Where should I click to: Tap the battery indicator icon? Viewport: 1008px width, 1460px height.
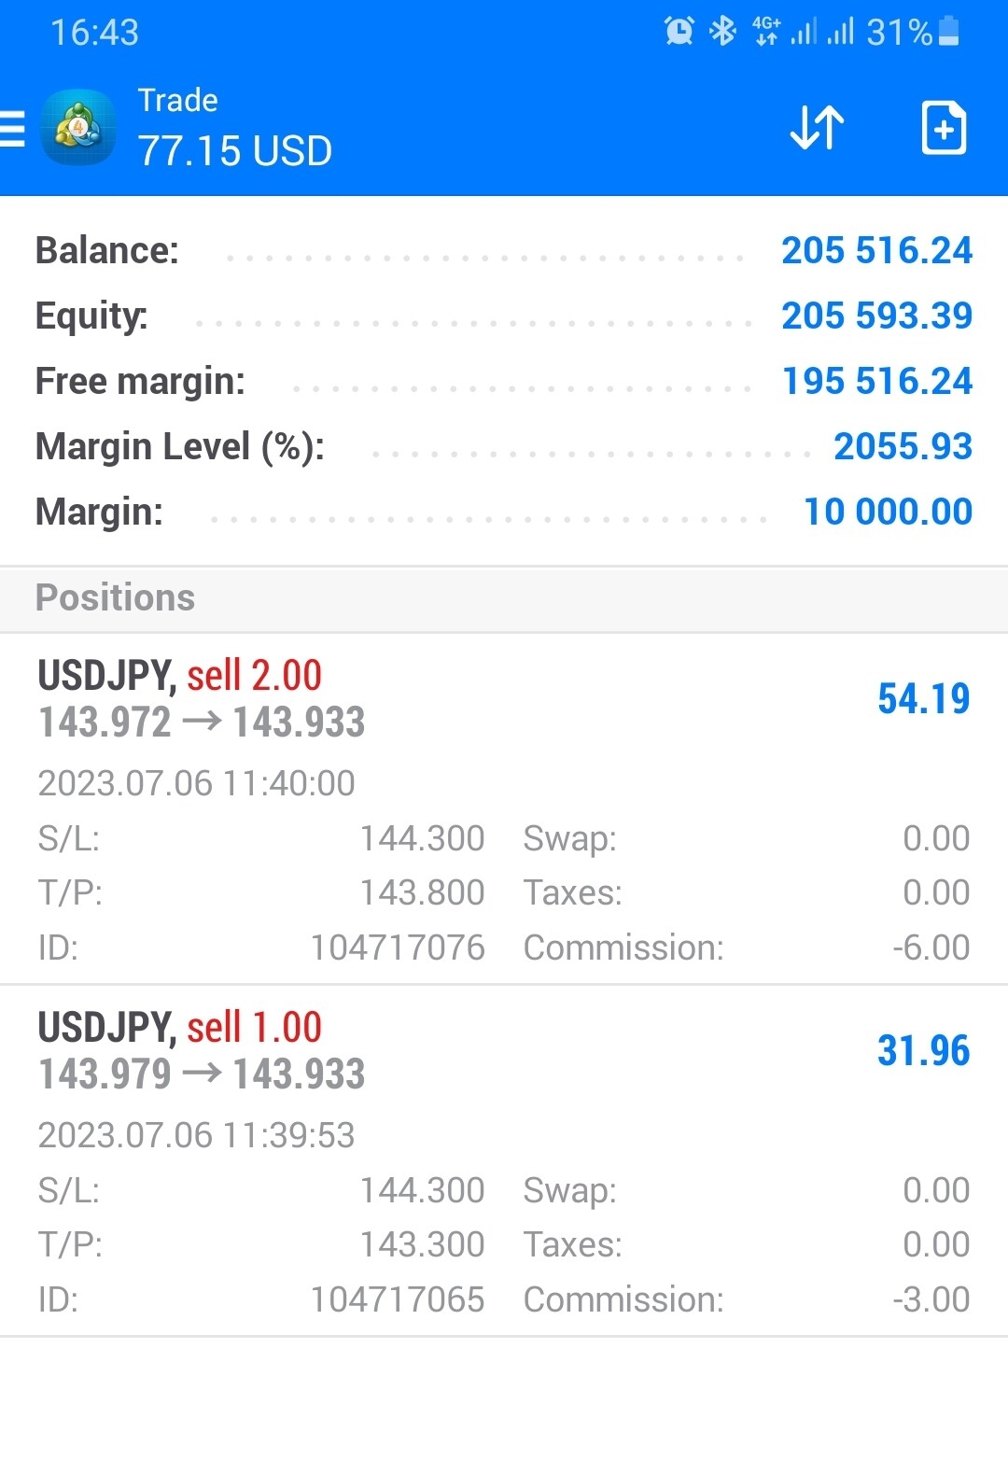(948, 32)
